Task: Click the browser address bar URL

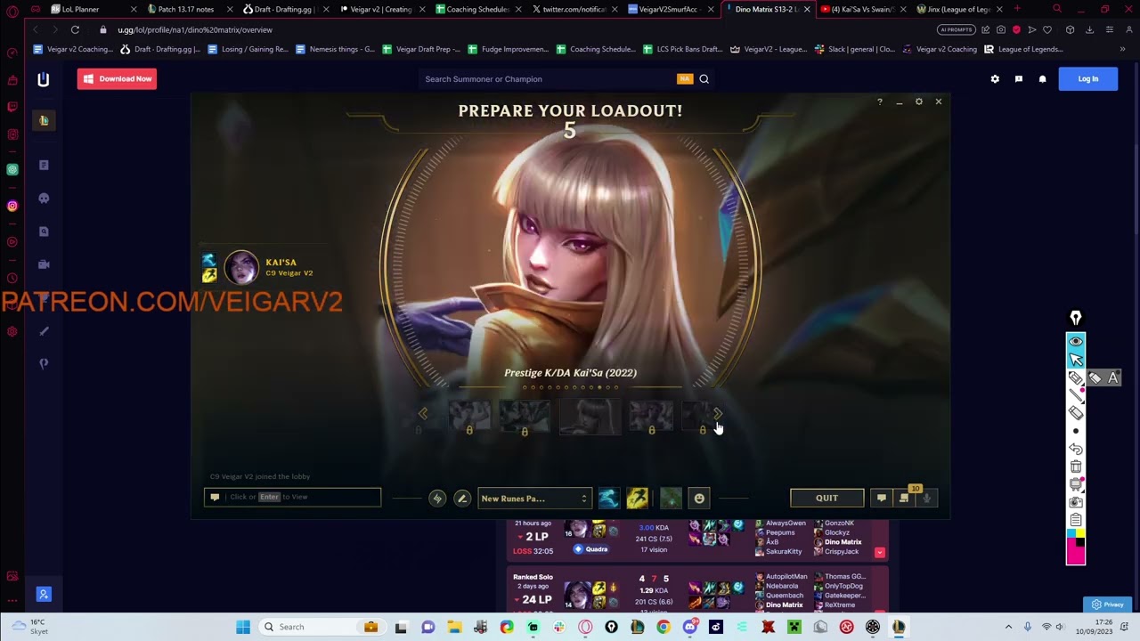Action: click(x=195, y=29)
